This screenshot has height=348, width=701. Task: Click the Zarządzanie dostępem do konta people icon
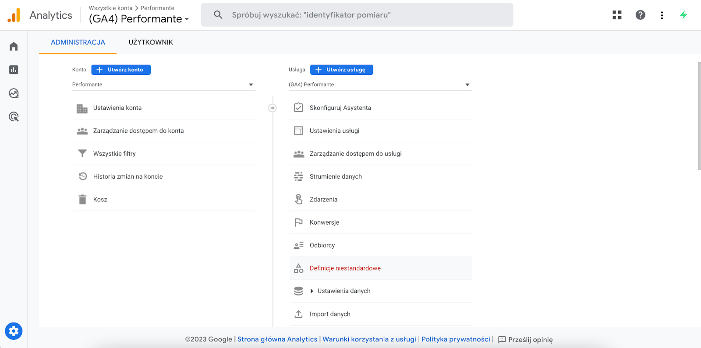82,131
